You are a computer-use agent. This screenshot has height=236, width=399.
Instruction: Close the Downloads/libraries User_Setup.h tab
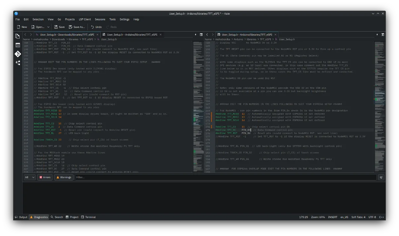[97, 35]
